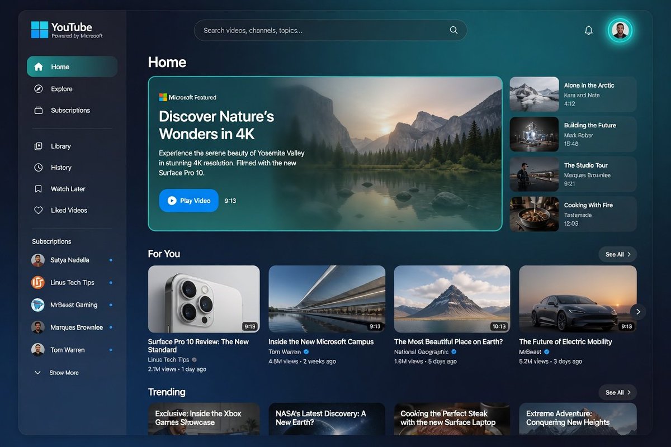Open the notifications bell

click(x=588, y=30)
